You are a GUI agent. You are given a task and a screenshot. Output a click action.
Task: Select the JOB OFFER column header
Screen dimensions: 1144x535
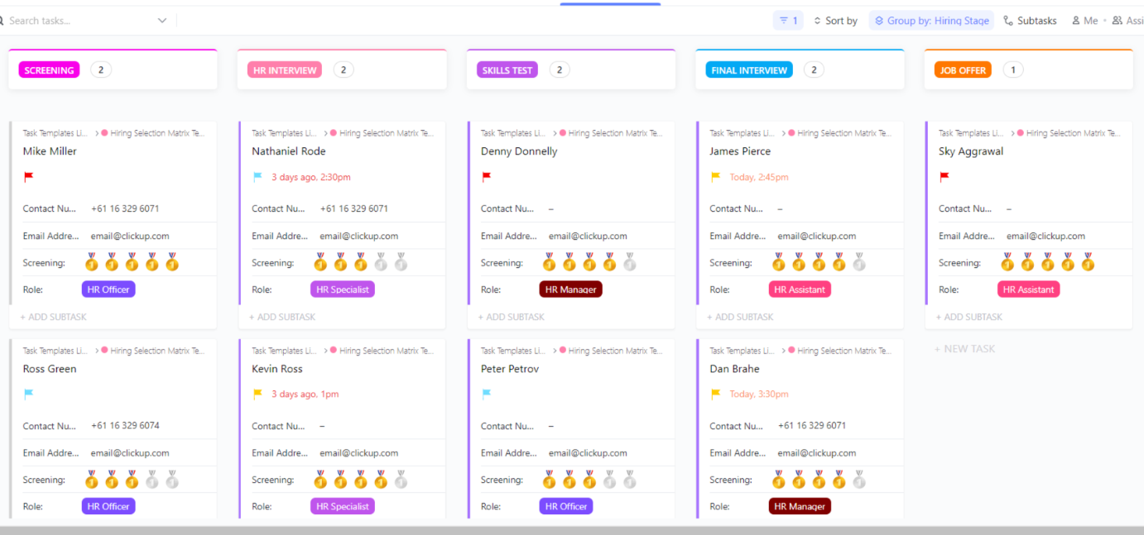tap(962, 69)
